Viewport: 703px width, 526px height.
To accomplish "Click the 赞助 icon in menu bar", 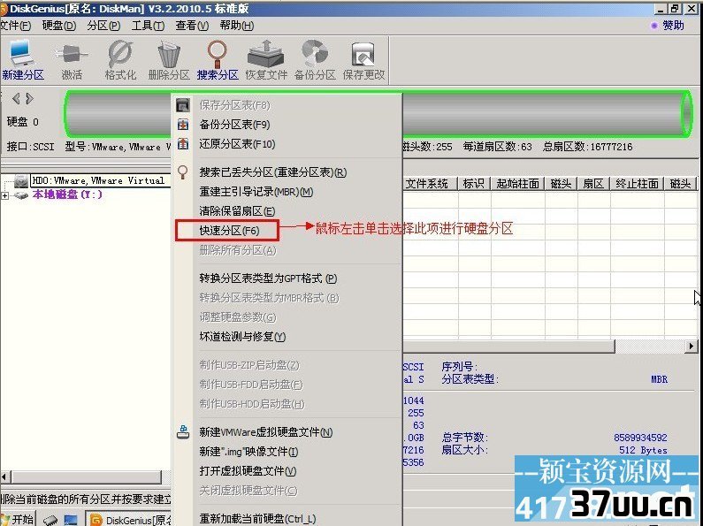I will coord(654,26).
